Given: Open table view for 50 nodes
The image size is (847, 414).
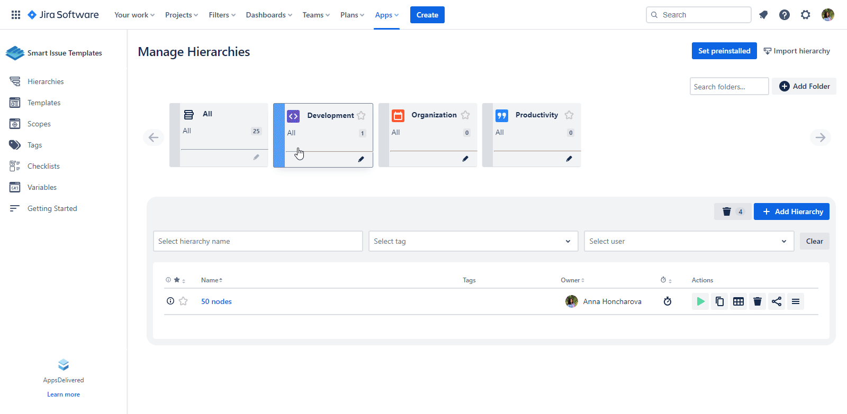Looking at the screenshot, I should click(x=738, y=301).
